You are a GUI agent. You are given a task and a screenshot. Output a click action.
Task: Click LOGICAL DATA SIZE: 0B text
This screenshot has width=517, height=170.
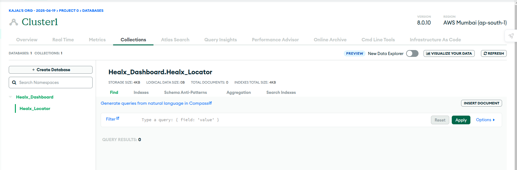point(166,82)
